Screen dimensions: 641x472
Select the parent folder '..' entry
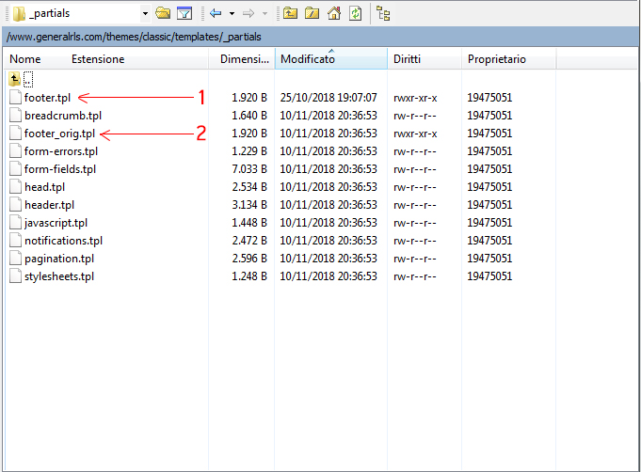(21, 79)
